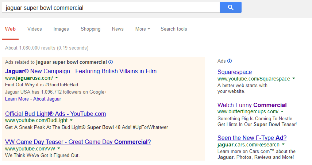
Task: Click the info icon beside the ads heading for jaguar super bowl commercial
Action: [x=111, y=62]
